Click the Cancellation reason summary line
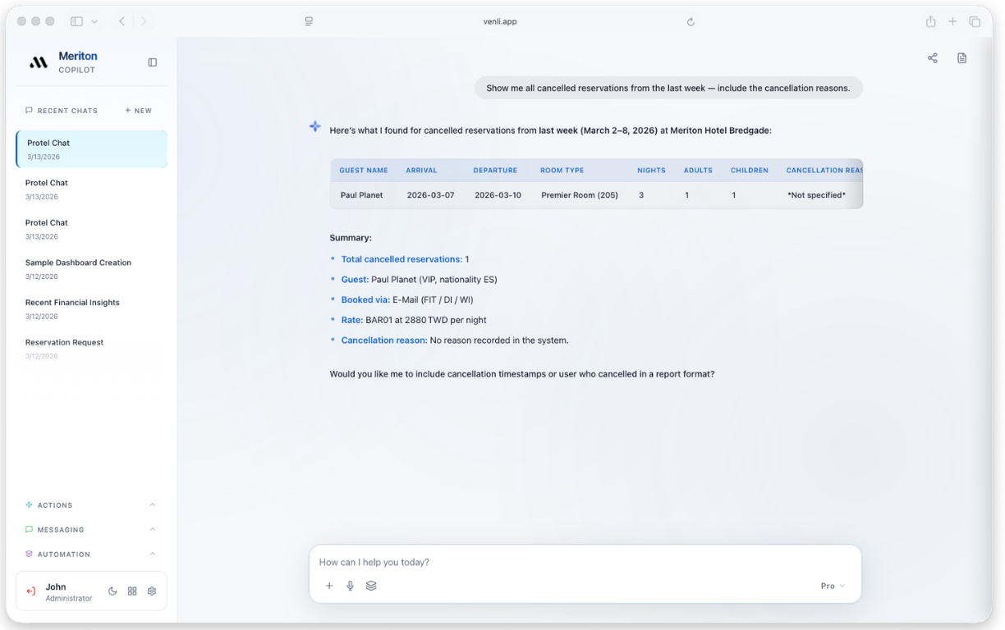1005x630 pixels. pos(455,340)
